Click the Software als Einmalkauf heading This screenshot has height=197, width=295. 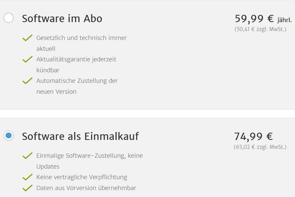pyautogui.click(x=80, y=136)
